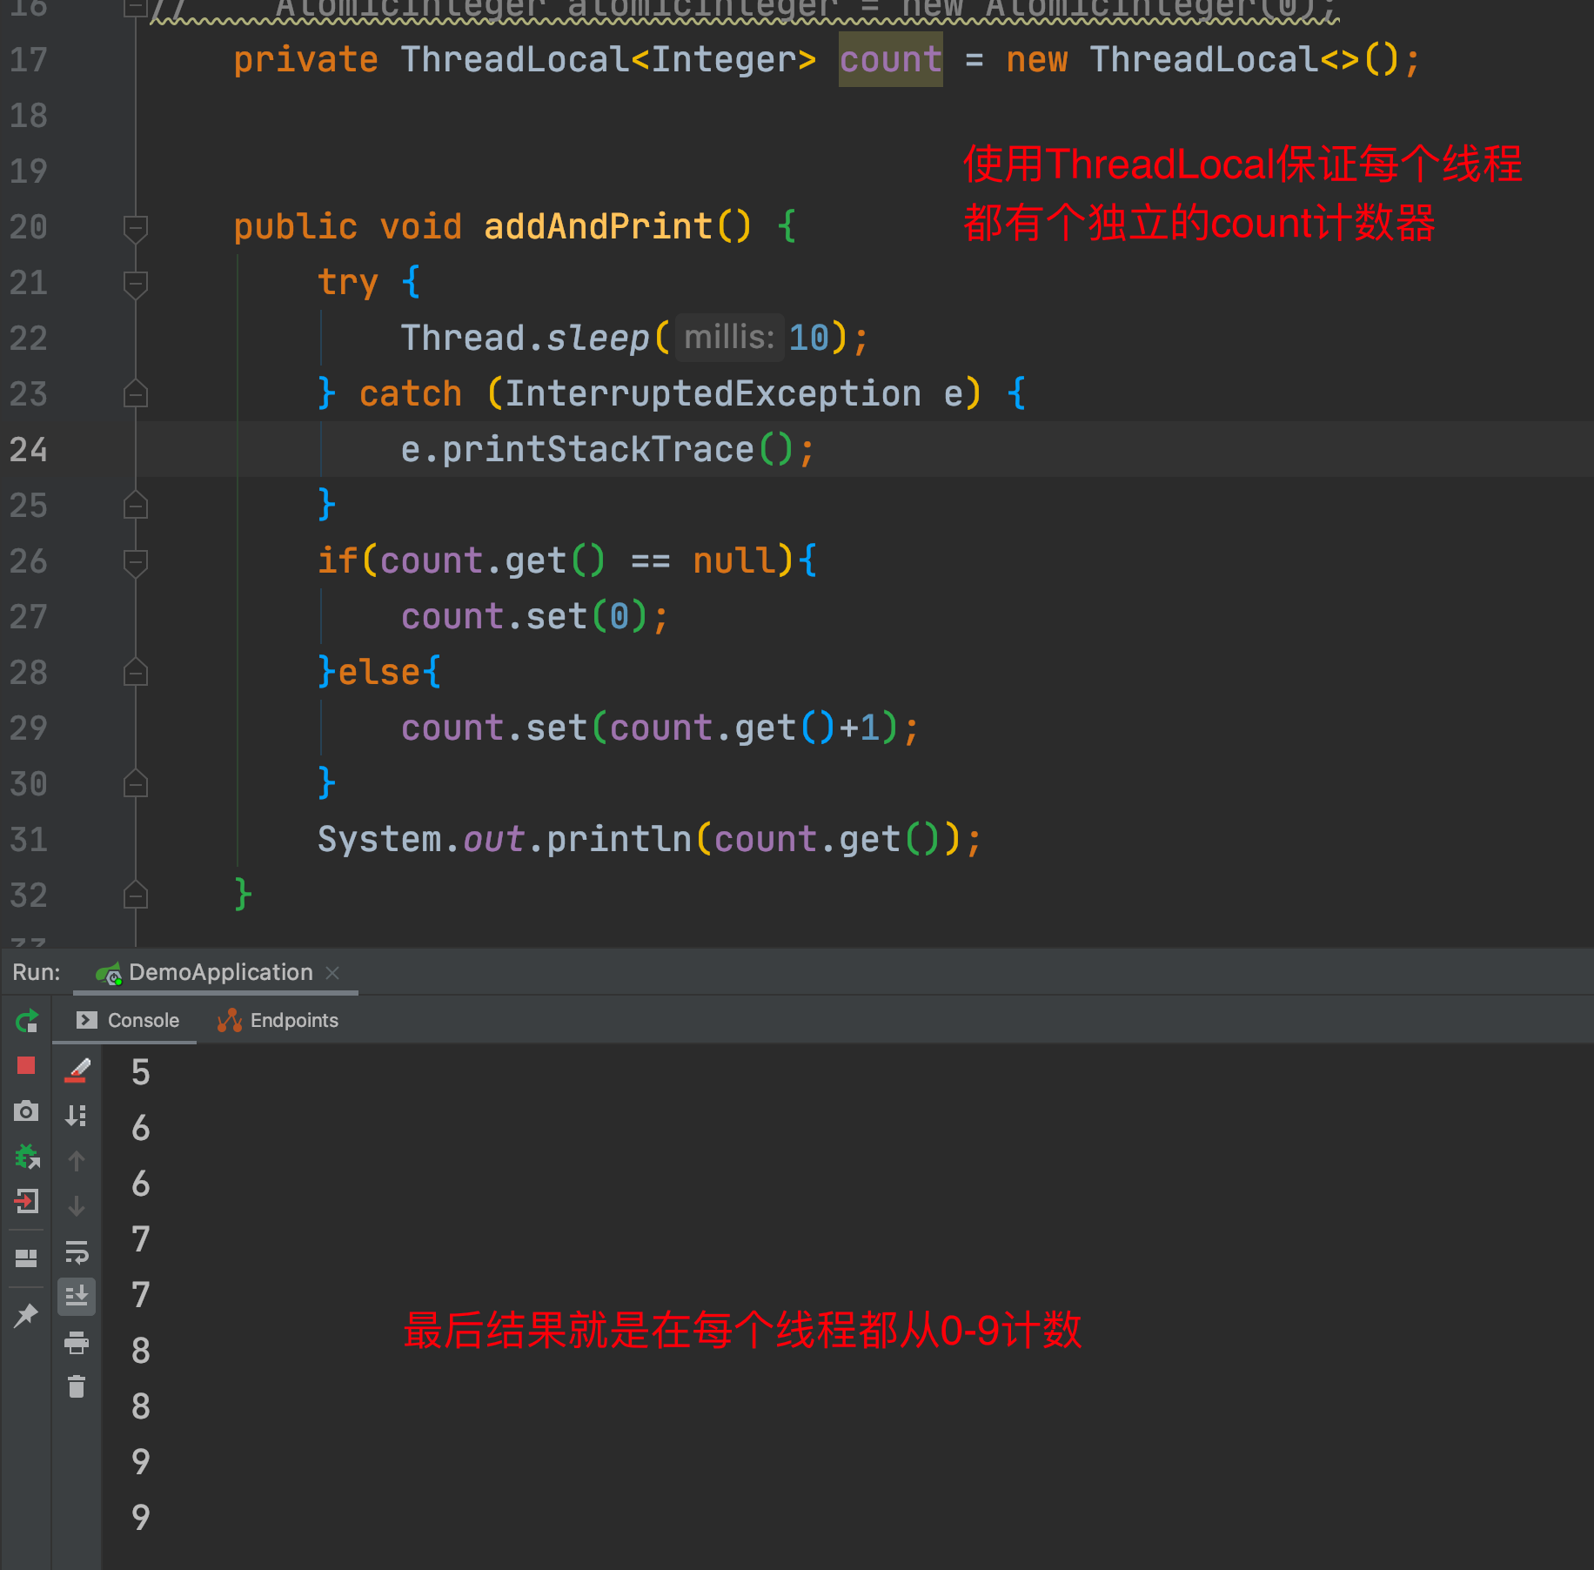
Task: Click the down arrow in console toolbar
Action: coord(77,1206)
